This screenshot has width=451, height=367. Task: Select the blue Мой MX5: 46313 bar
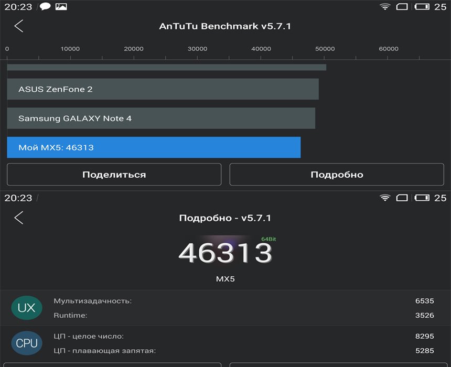[x=154, y=147]
